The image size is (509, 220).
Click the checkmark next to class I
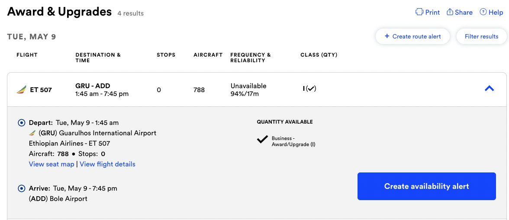311,89
